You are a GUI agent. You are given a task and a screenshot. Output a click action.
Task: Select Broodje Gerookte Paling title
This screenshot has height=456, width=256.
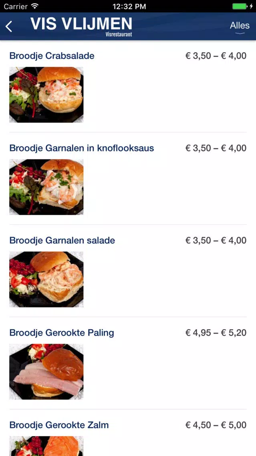[x=62, y=333]
